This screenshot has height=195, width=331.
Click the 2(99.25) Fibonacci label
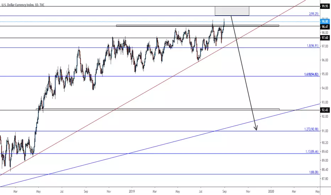(314, 14)
